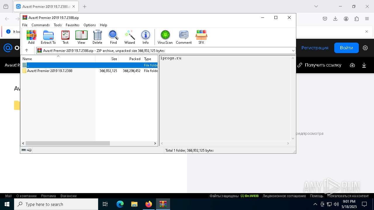
Task: Open the Favorites menu
Action: click(72, 25)
